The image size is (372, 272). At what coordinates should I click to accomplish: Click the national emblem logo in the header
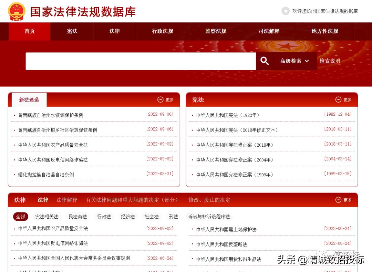coord(17,11)
